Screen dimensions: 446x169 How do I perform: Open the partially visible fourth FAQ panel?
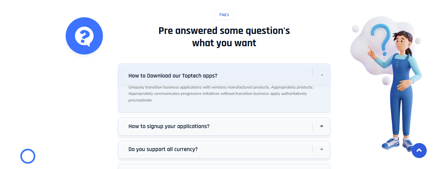tap(224, 166)
